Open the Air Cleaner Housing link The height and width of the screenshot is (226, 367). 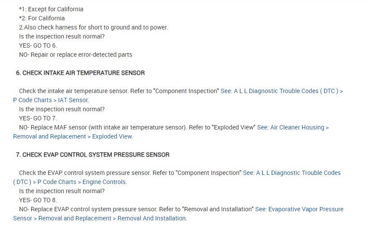294,127
